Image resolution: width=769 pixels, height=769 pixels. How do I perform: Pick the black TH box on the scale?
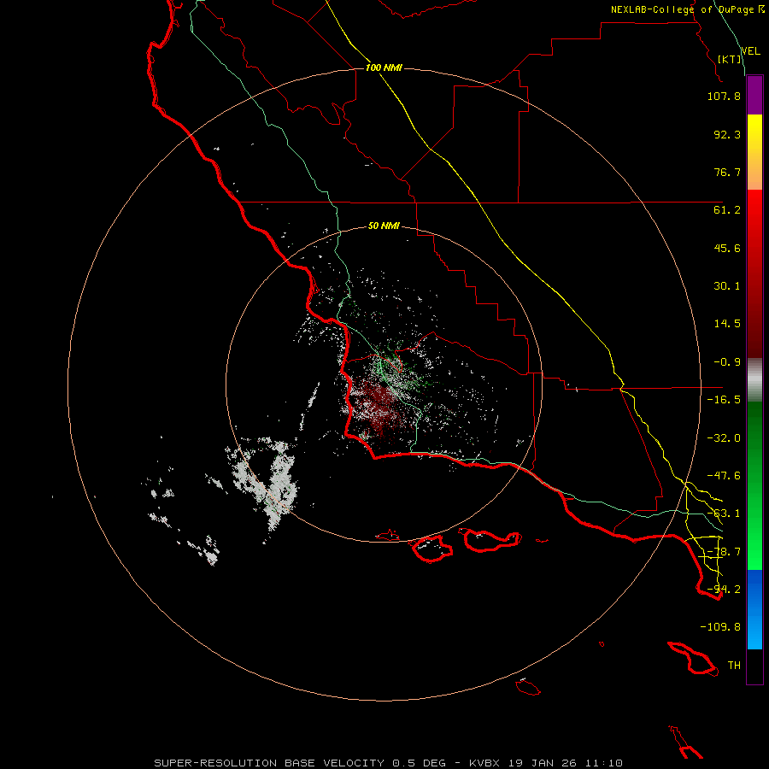[754, 666]
